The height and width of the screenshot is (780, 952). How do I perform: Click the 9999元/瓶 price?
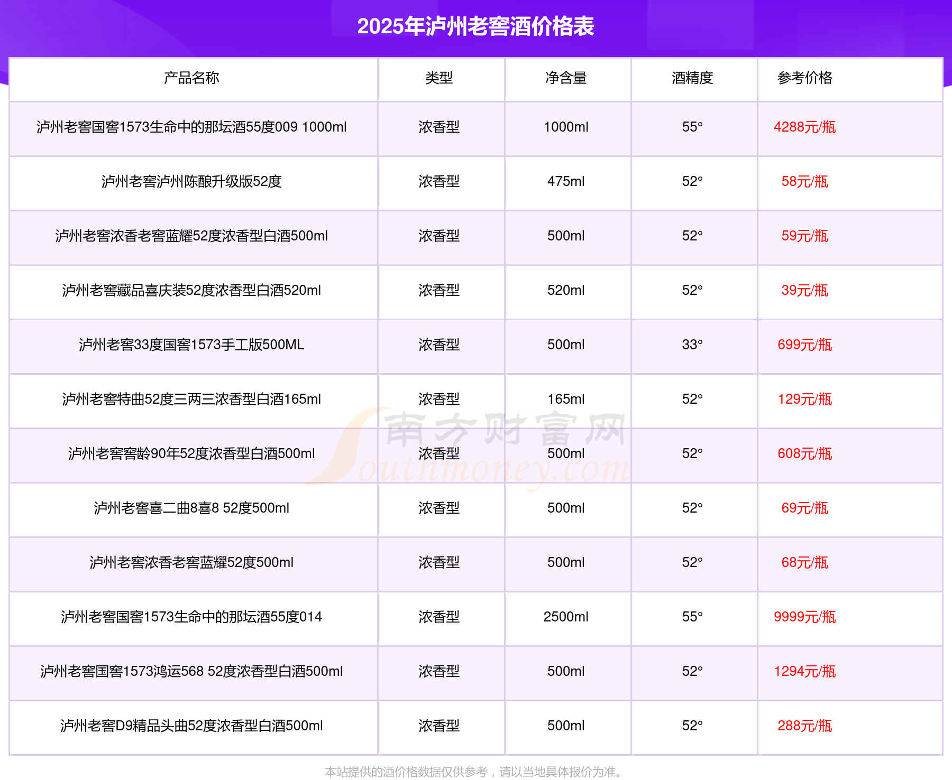pos(804,617)
